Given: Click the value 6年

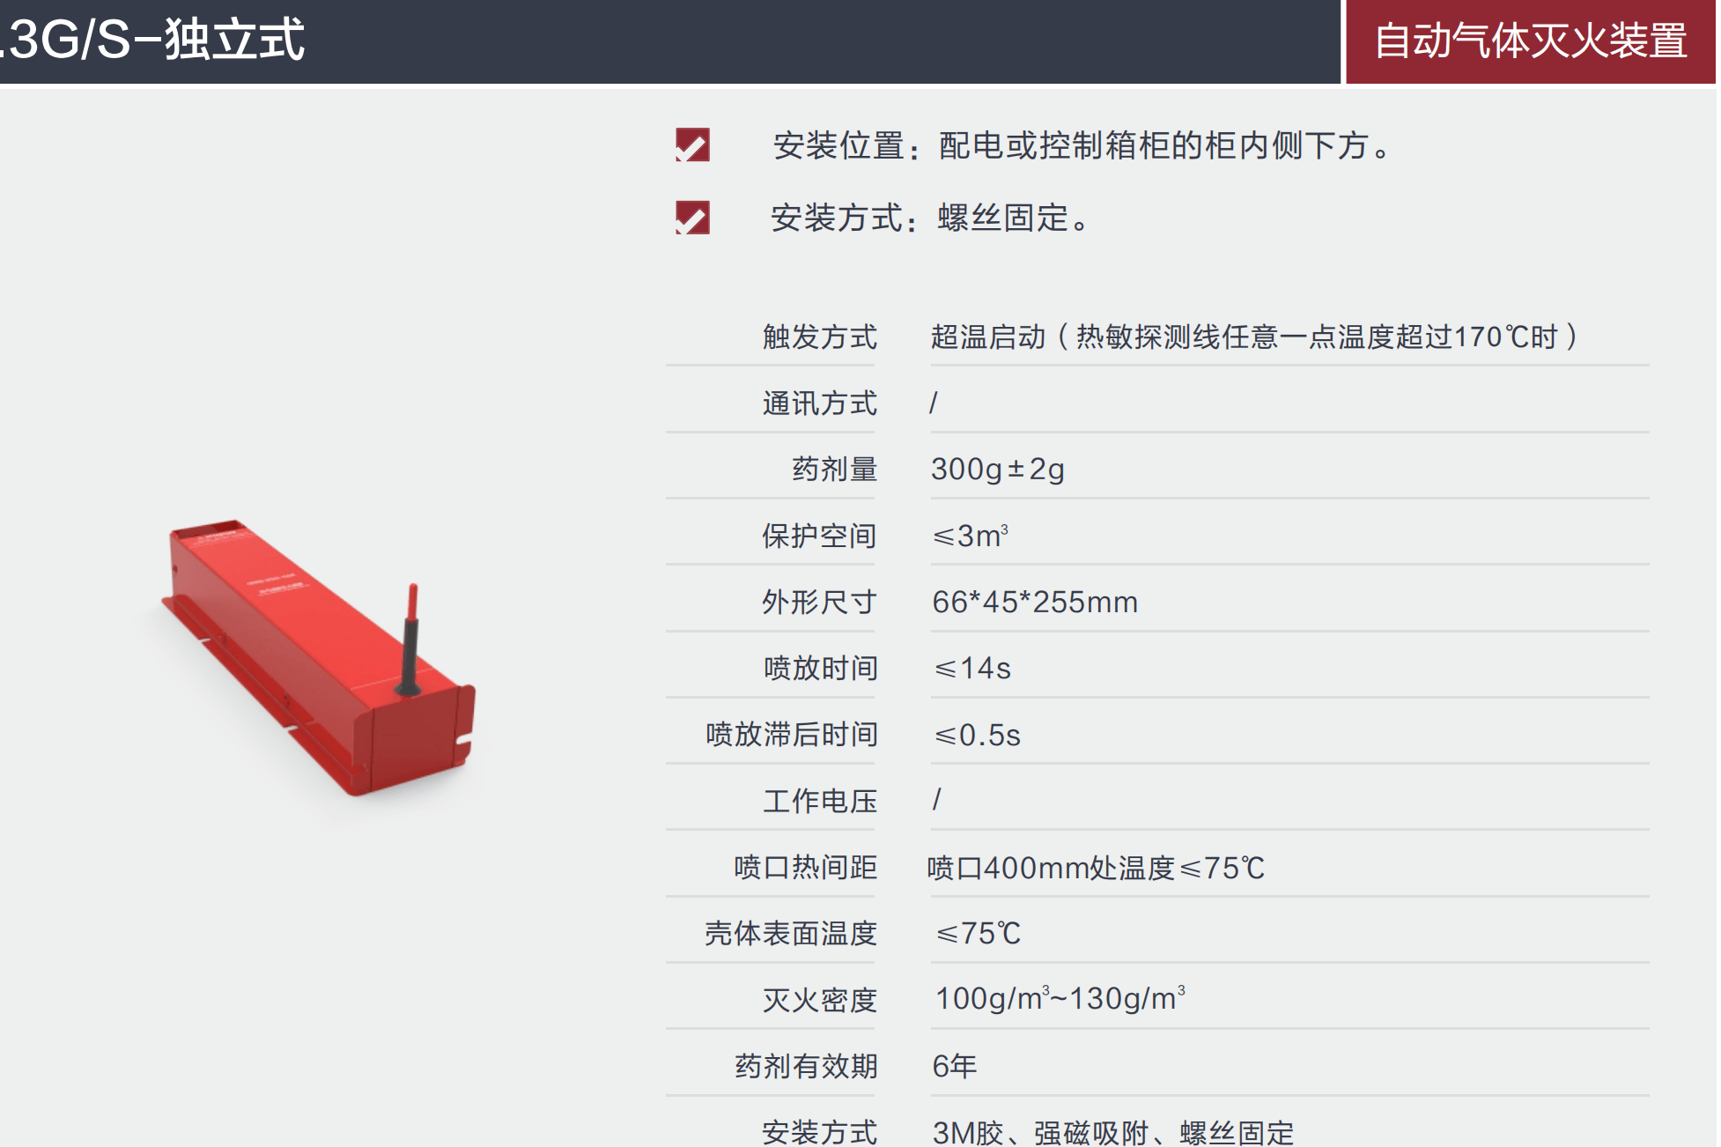Looking at the screenshot, I should (955, 1066).
